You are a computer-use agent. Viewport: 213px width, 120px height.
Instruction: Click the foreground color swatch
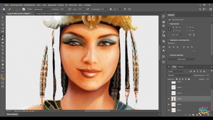click(x=2, y=78)
